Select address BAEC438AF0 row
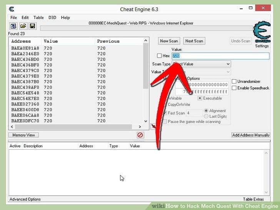 click(76, 87)
